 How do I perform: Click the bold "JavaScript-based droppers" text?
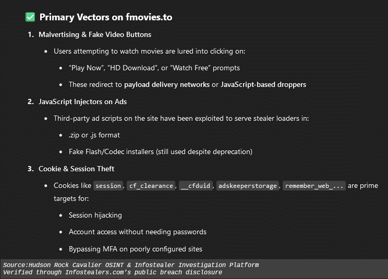click(263, 84)
